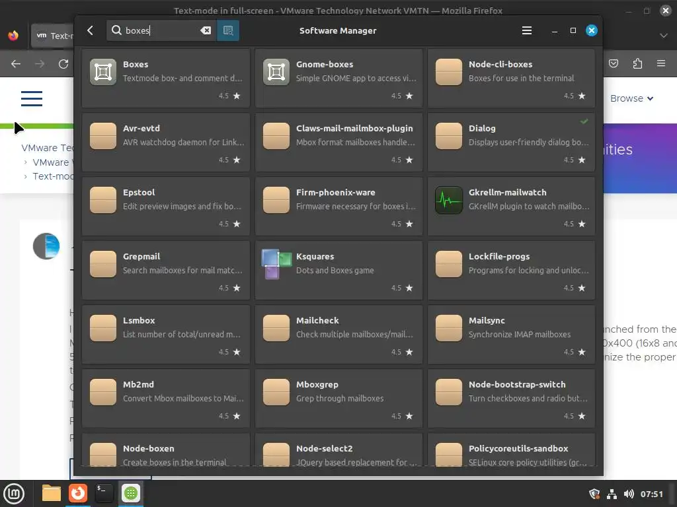Toggle search in descriptions icon
The height and width of the screenshot is (507, 677).
click(x=228, y=30)
